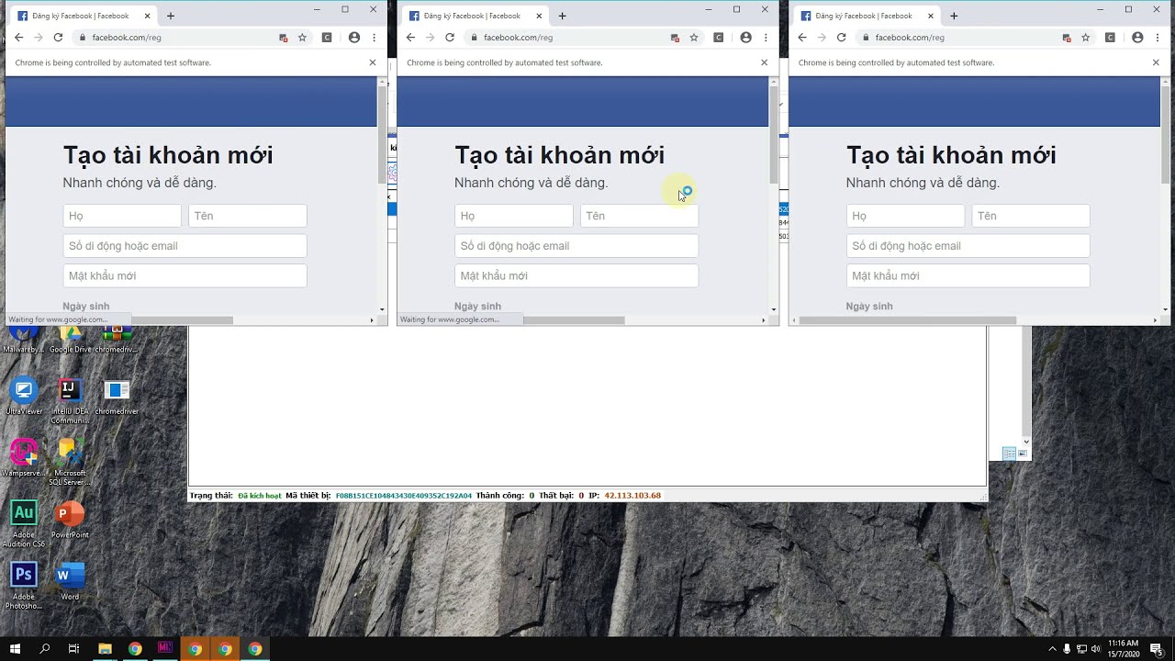Open IntelliJ IDEA Community desktop shortcut
Viewport: 1175px width, 661px height.
pos(70,400)
